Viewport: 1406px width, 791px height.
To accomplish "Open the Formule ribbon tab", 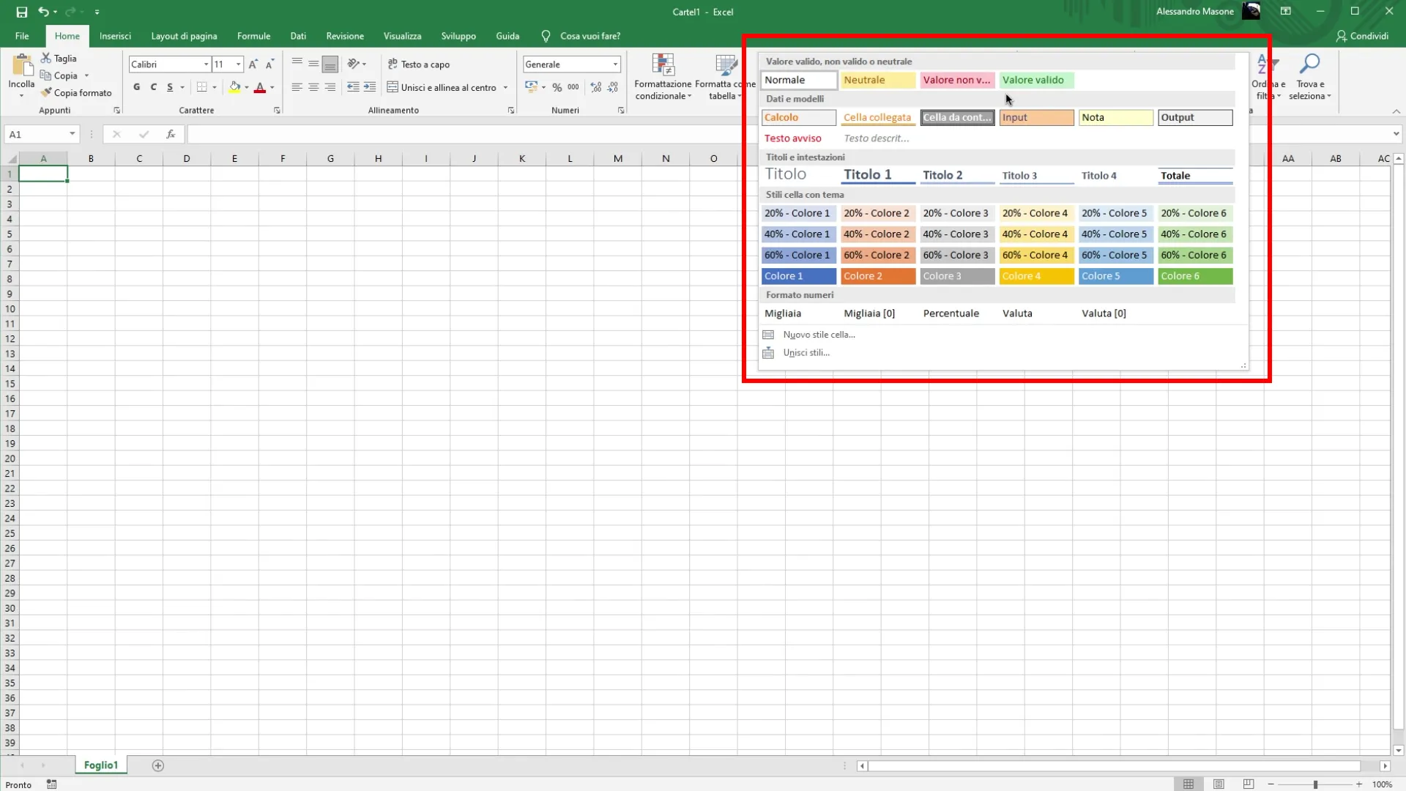I will click(253, 36).
